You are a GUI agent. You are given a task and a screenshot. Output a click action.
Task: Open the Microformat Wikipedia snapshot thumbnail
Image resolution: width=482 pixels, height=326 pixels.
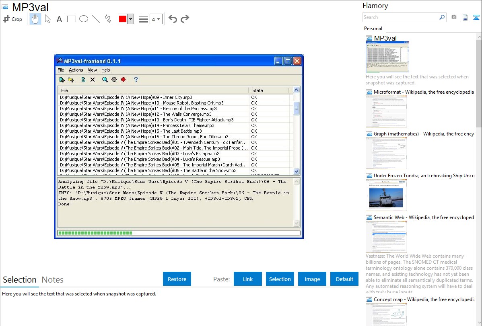(x=386, y=111)
